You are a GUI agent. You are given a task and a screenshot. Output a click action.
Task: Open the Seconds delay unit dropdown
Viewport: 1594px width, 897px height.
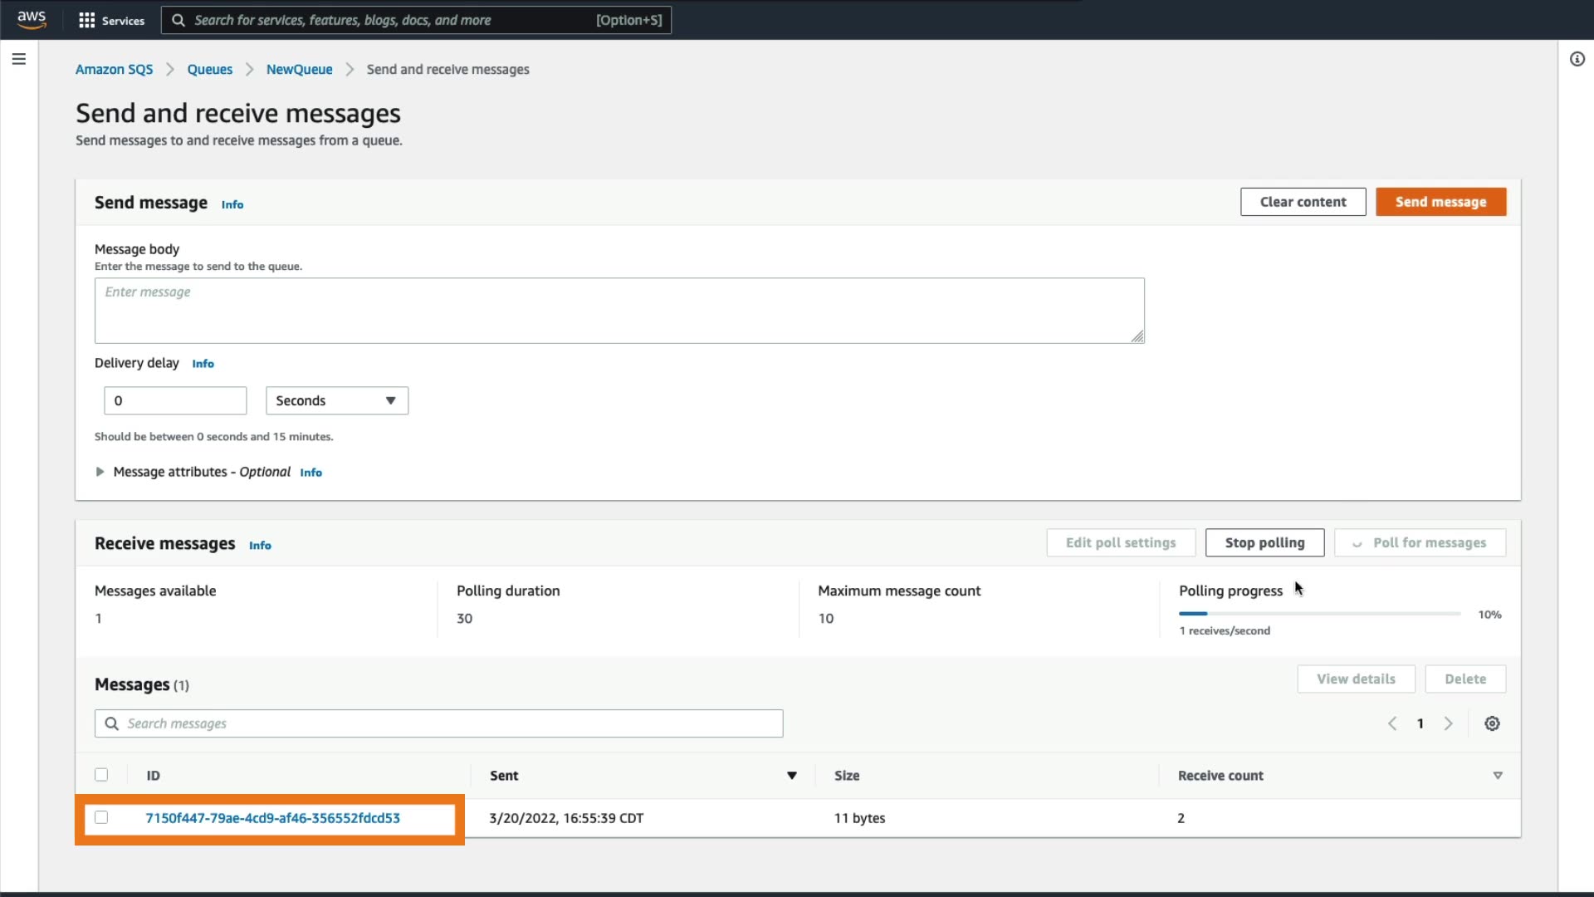[336, 400]
